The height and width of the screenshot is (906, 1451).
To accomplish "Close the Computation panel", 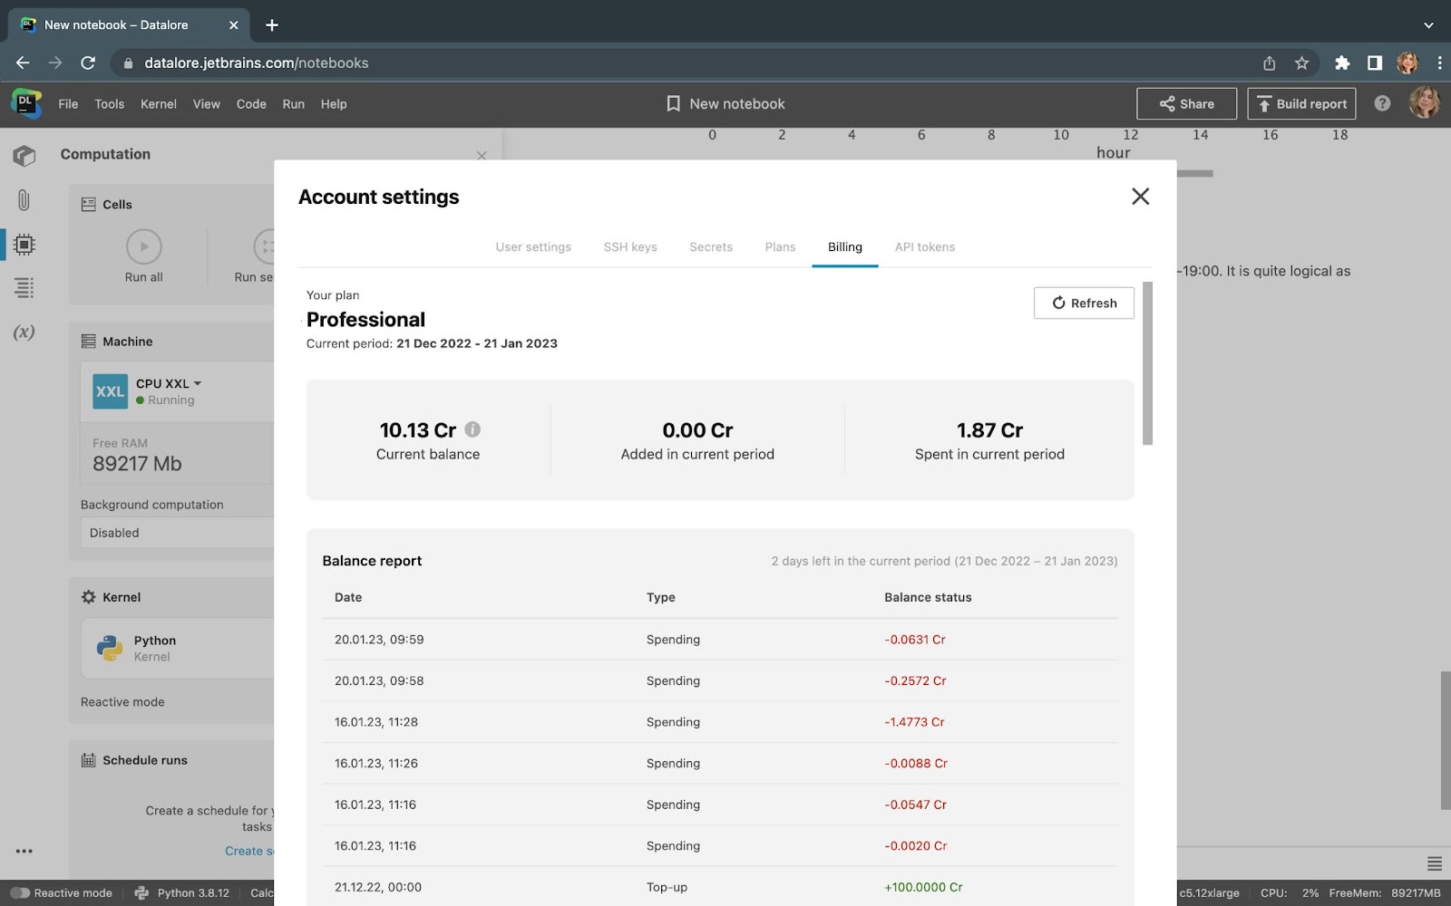I will point(482,156).
